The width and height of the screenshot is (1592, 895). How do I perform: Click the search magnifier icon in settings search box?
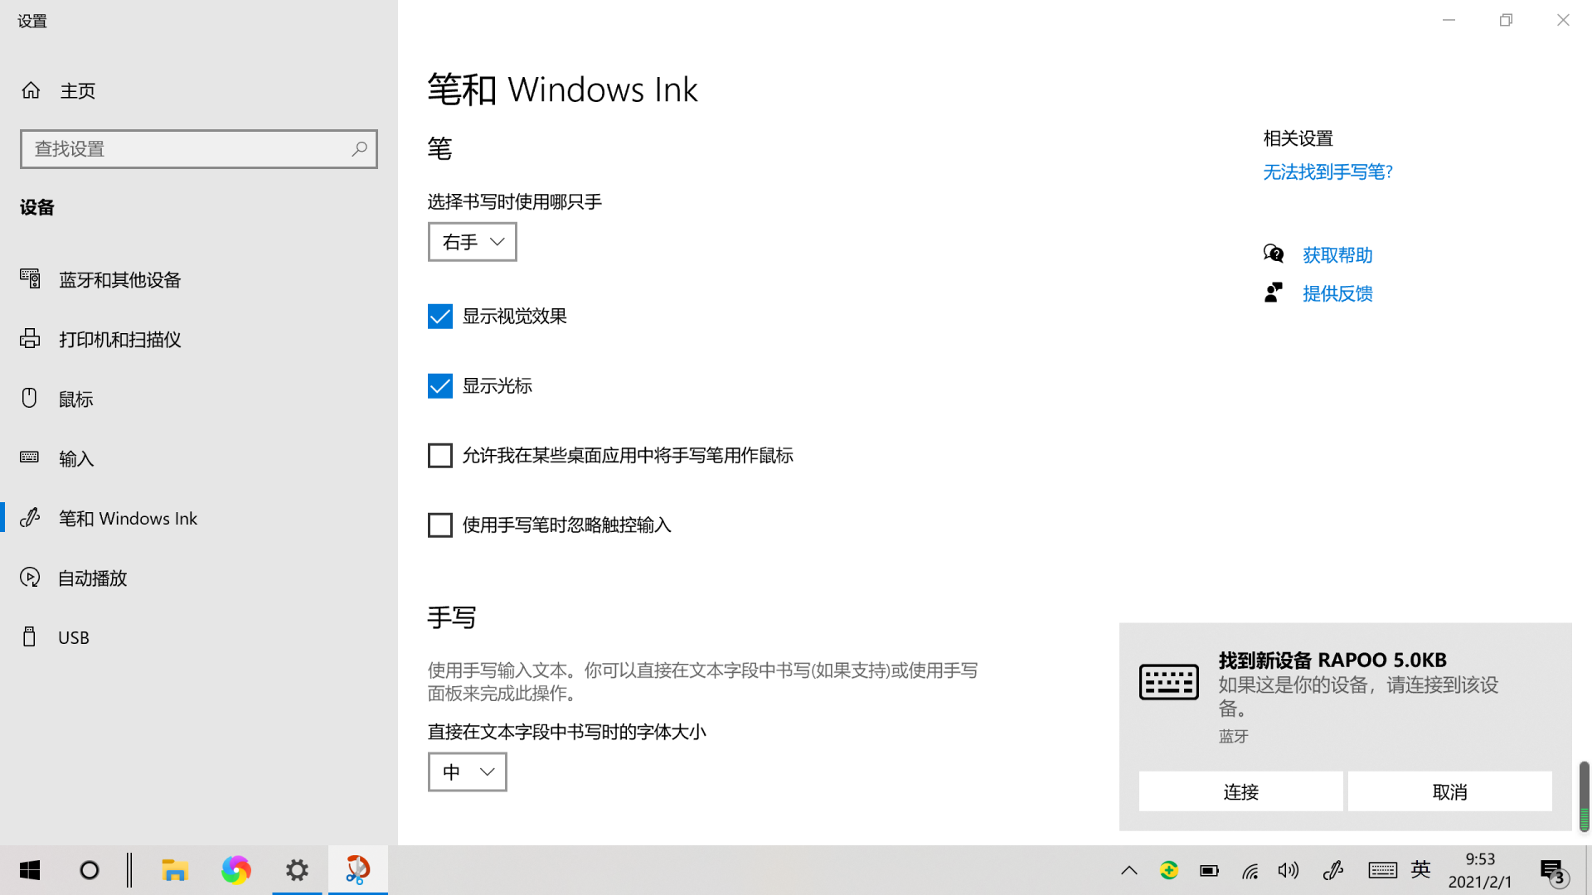(359, 148)
